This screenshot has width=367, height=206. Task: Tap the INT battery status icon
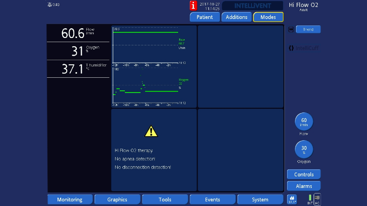pyautogui.click(x=310, y=200)
